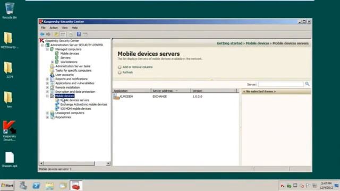Open Tasks for specific computers
Screen dimensions: 340x191
coord(73,71)
